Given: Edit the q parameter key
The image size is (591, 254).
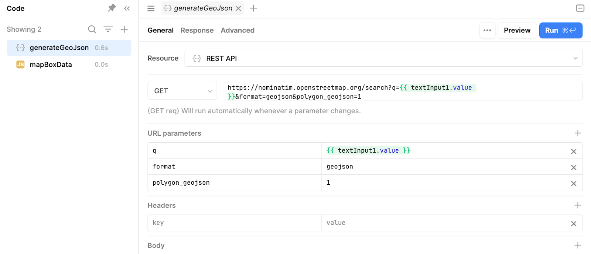Looking at the screenshot, I should click(x=235, y=151).
